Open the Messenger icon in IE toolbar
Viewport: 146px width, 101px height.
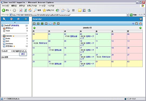pyautogui.click(x=89, y=10)
